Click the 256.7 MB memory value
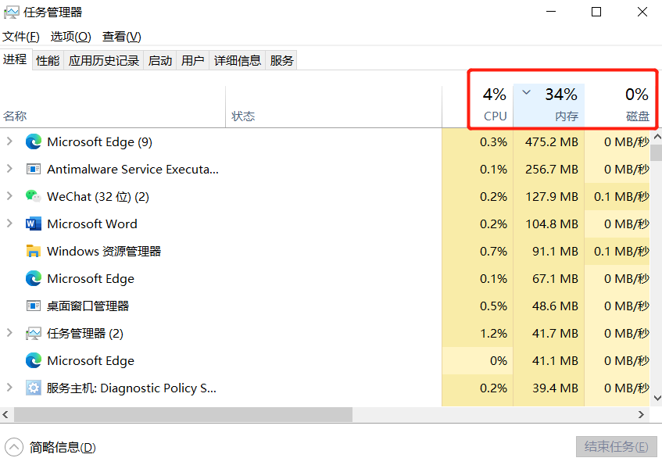This screenshot has width=662, height=465. [551, 170]
